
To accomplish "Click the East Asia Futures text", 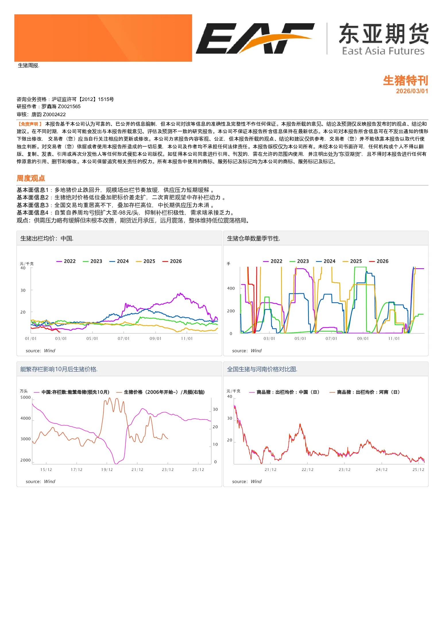I will [x=383, y=51].
